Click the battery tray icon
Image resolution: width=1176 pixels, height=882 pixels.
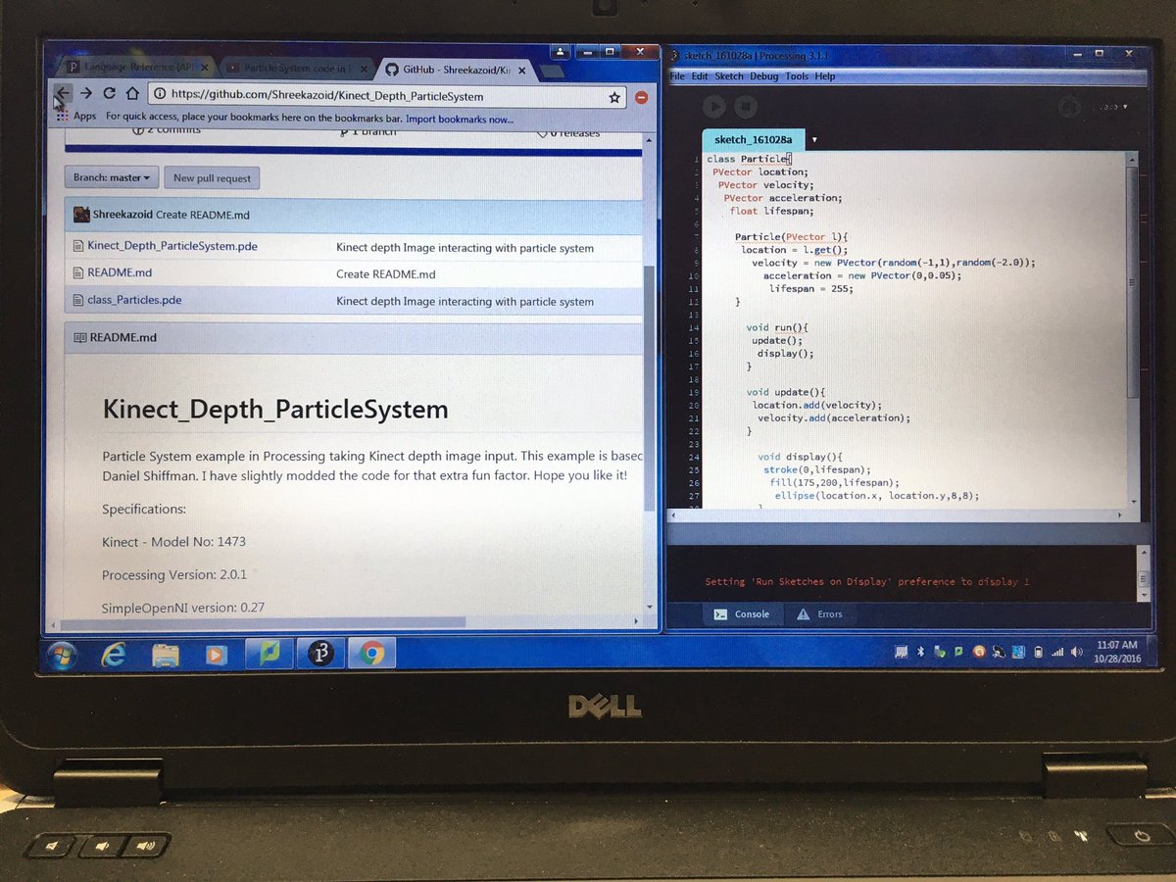[1038, 652]
